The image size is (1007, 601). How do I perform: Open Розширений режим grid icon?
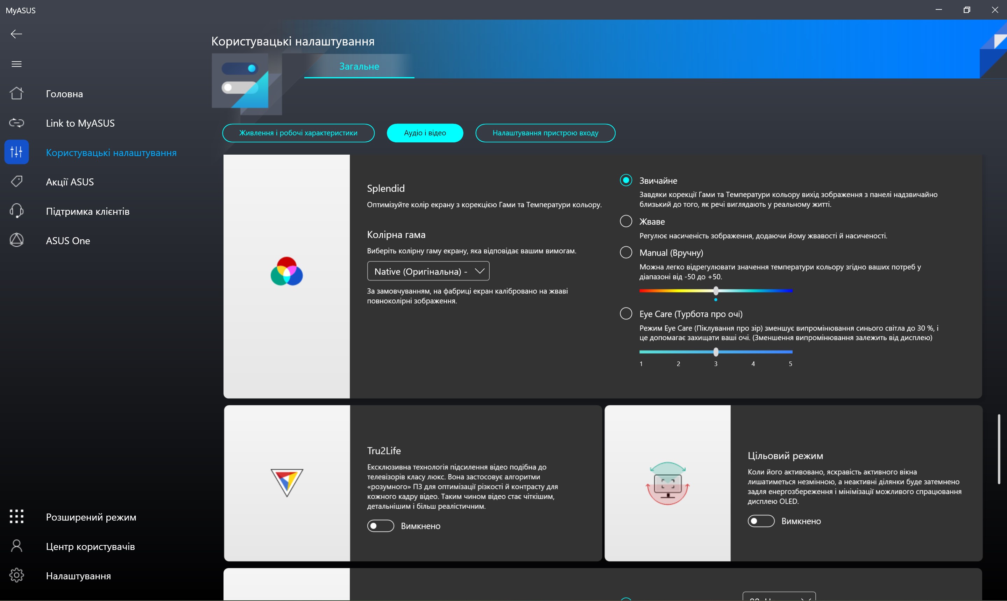(x=16, y=517)
